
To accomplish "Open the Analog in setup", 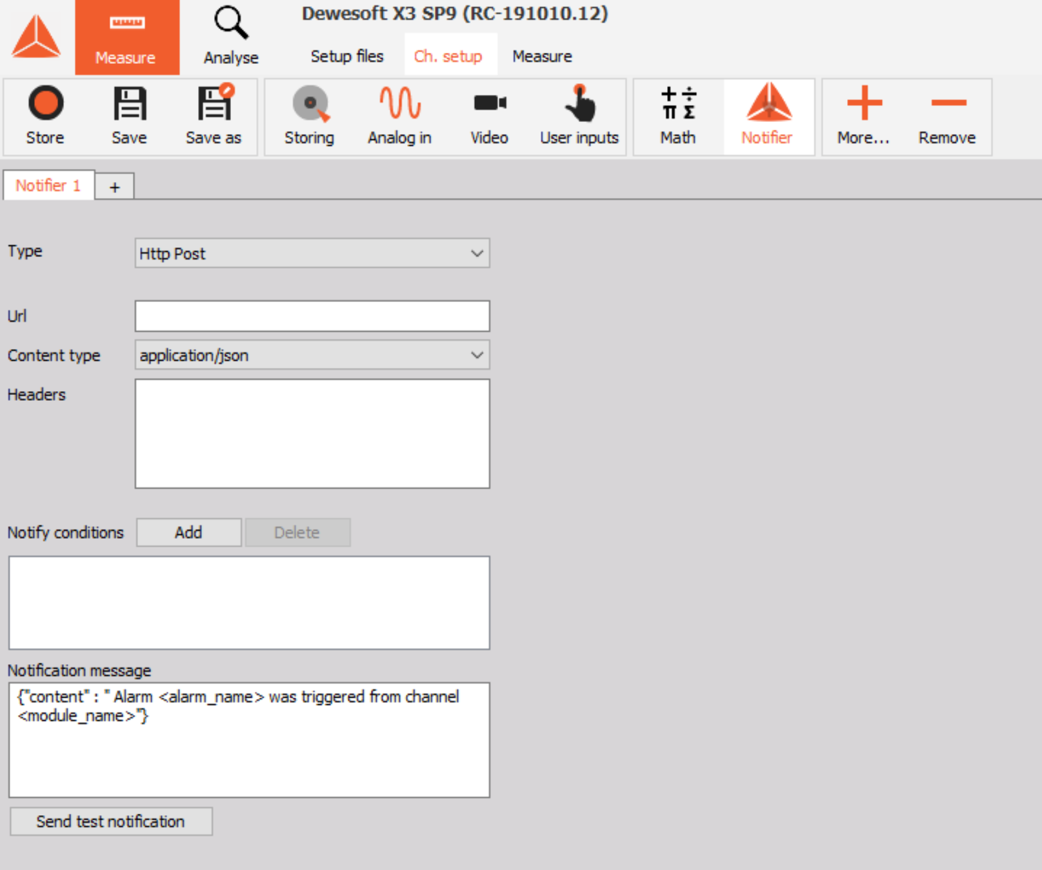I will pos(399,117).
